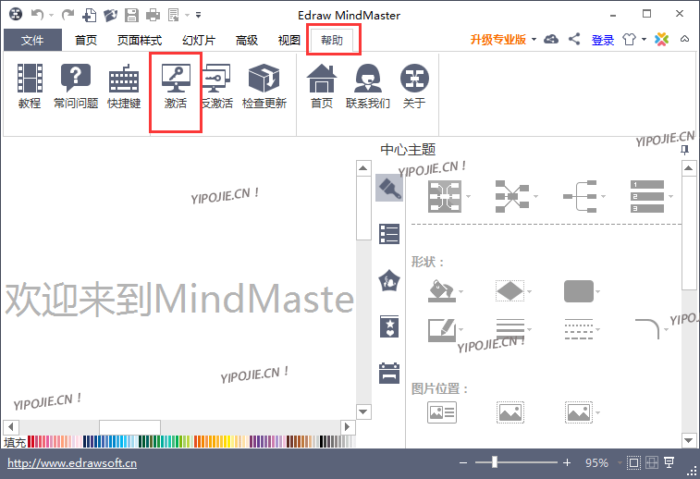Open the quick access customize dropdown
Image resolution: width=700 pixels, height=479 pixels.
[198, 15]
